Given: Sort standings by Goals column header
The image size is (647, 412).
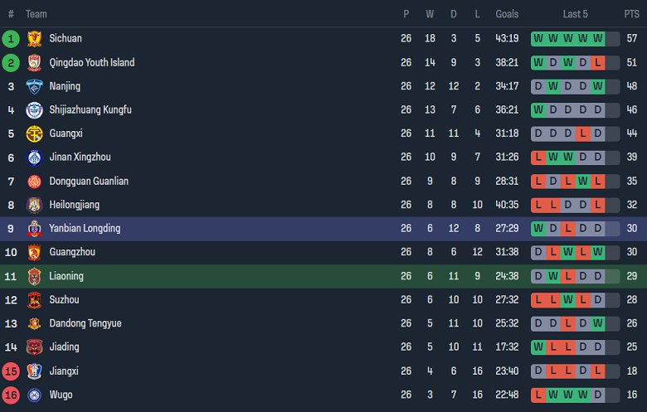Looking at the screenshot, I should pyautogui.click(x=507, y=14).
